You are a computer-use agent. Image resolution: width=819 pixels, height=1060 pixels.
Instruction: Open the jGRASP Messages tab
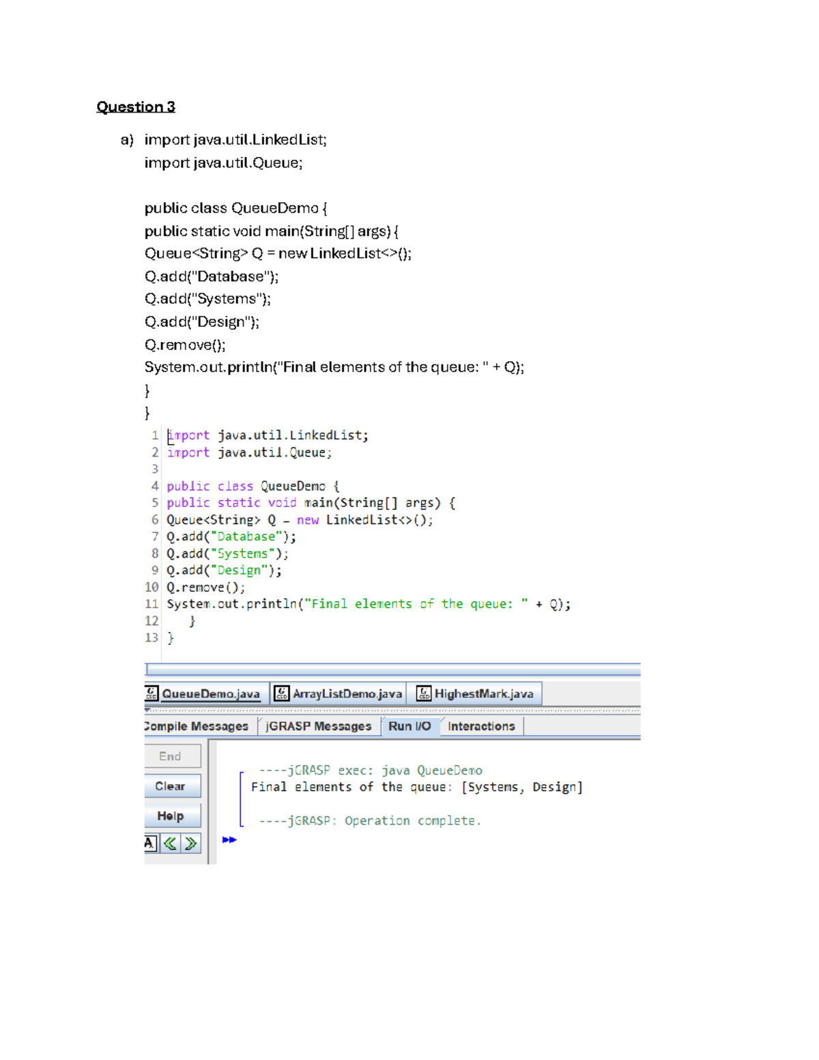coord(318,726)
